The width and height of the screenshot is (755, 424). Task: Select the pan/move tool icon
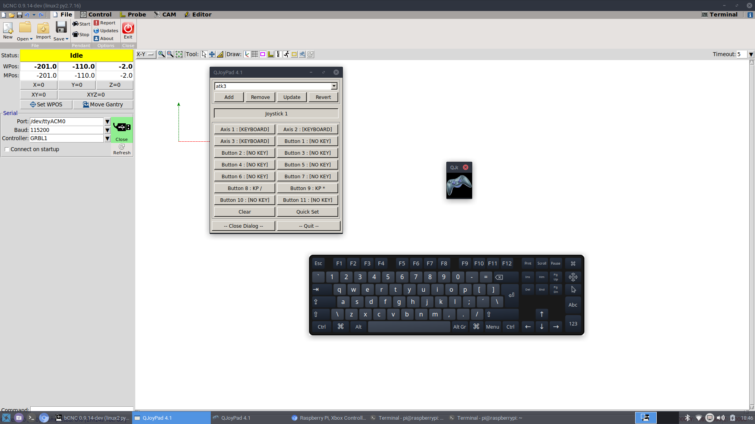[212, 54]
